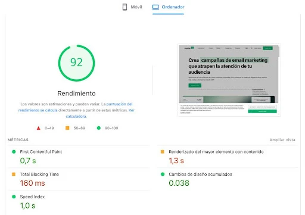The image size is (305, 215).
Task: Click the '0–49' legend text
Action: pyautogui.click(x=49, y=128)
